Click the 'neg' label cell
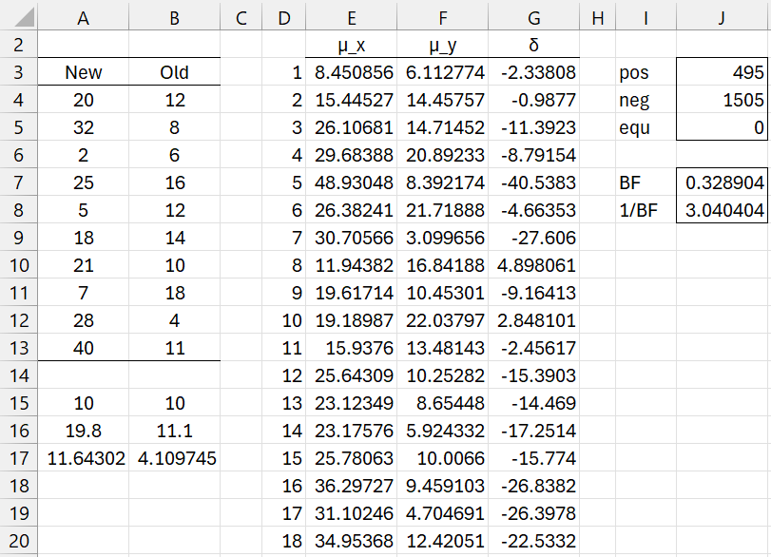This screenshot has width=771, height=557. (646, 100)
